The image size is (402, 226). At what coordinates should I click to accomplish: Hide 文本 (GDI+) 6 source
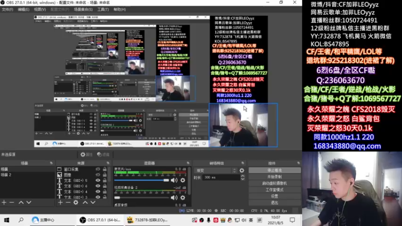[x=97, y=186]
